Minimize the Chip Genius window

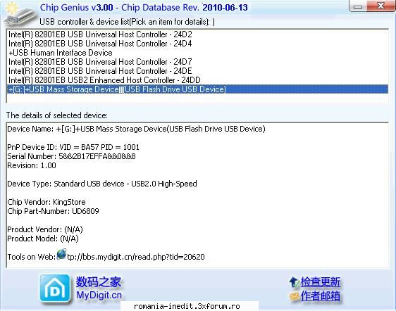358,7
